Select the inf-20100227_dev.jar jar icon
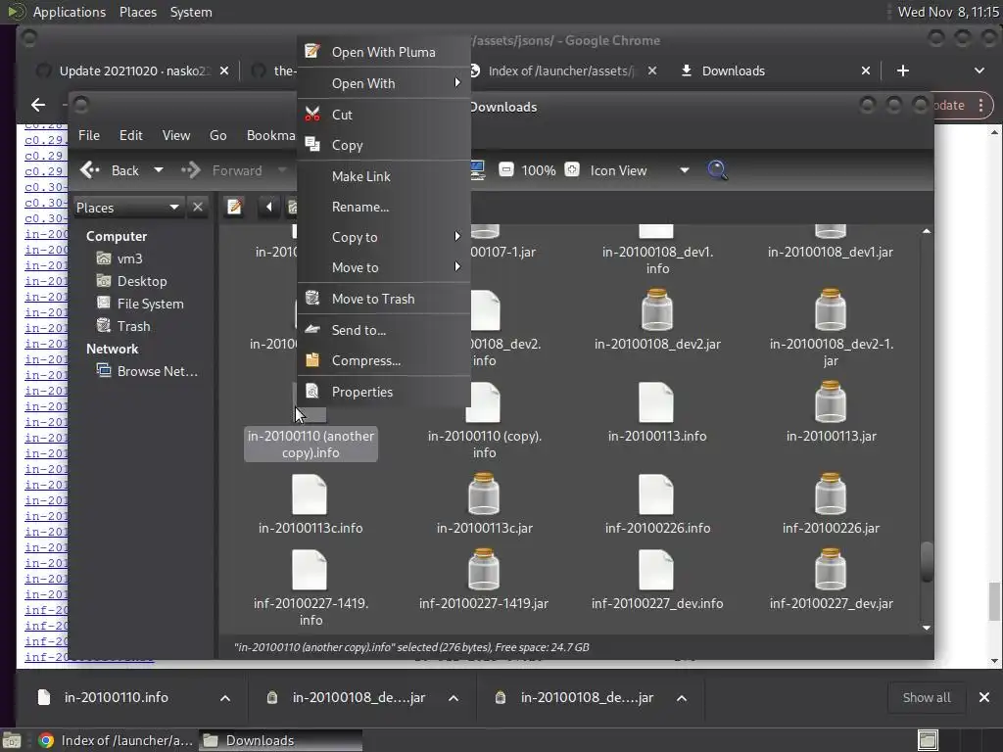 (x=831, y=569)
